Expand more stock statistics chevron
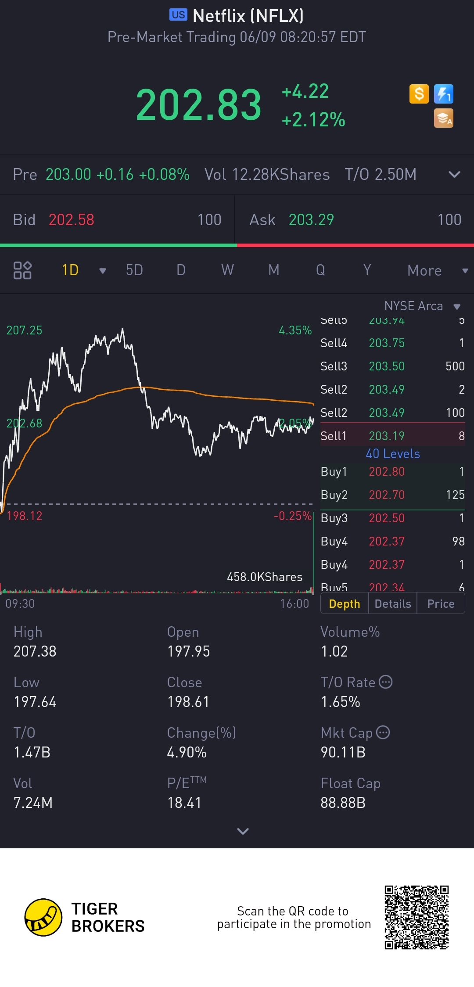The height and width of the screenshot is (987, 474). coord(243,831)
